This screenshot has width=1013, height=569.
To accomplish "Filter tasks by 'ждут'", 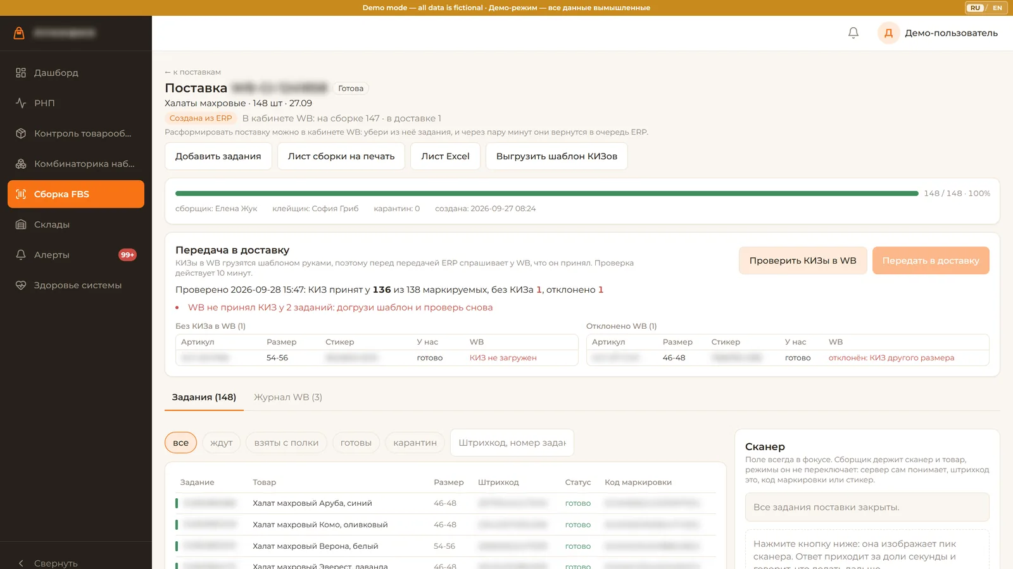I will 222,443.
